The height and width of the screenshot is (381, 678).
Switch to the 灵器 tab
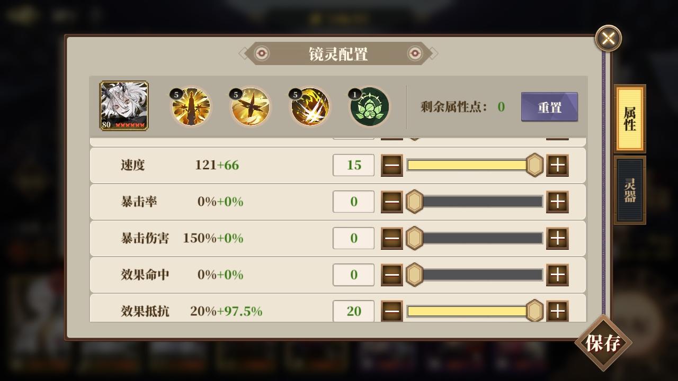pos(630,190)
